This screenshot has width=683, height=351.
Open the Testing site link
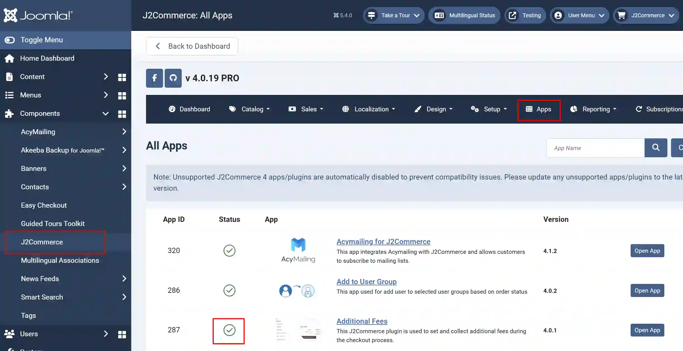click(x=525, y=15)
